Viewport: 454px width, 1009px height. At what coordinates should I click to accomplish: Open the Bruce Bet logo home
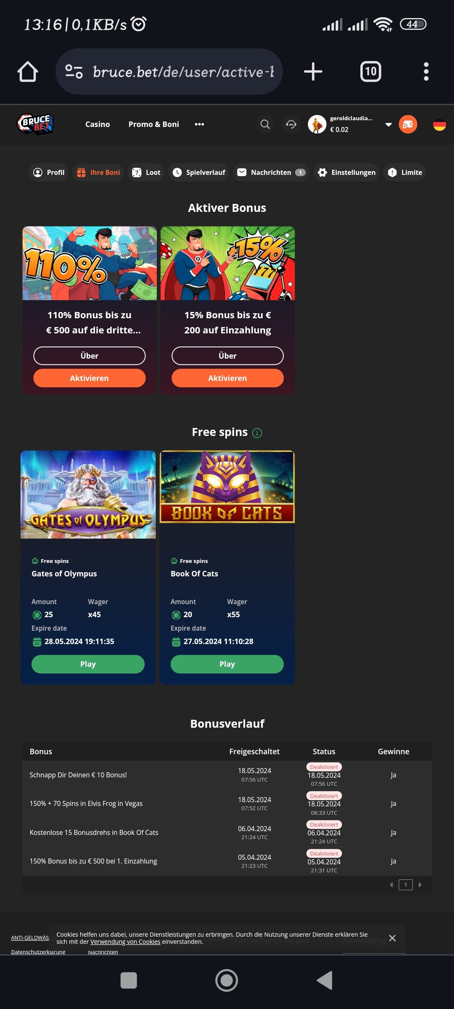coord(35,124)
